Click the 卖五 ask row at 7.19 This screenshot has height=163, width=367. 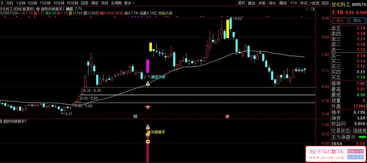click(349, 28)
